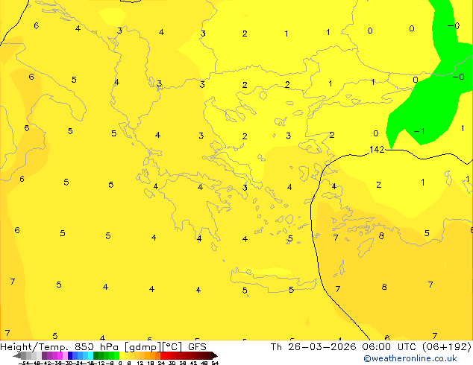Click the forecast date Th 26-03-2026 06:00 UTC

coord(343,347)
